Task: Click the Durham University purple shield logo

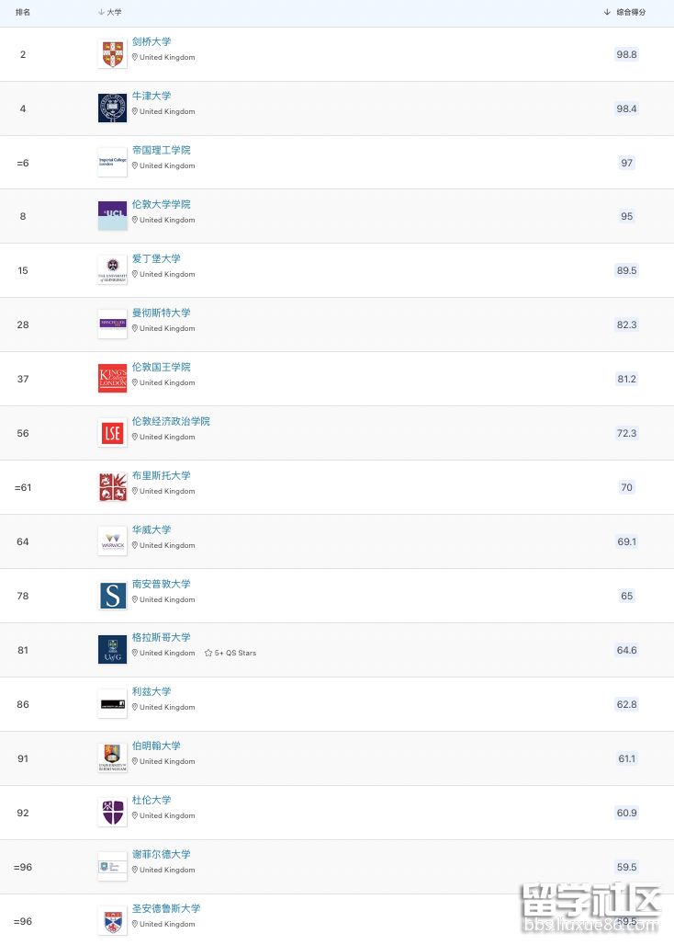Action: pyautogui.click(x=112, y=813)
